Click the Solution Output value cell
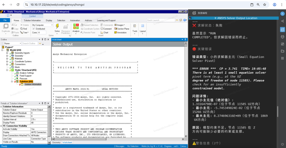286x148 pixels. pos(39,110)
